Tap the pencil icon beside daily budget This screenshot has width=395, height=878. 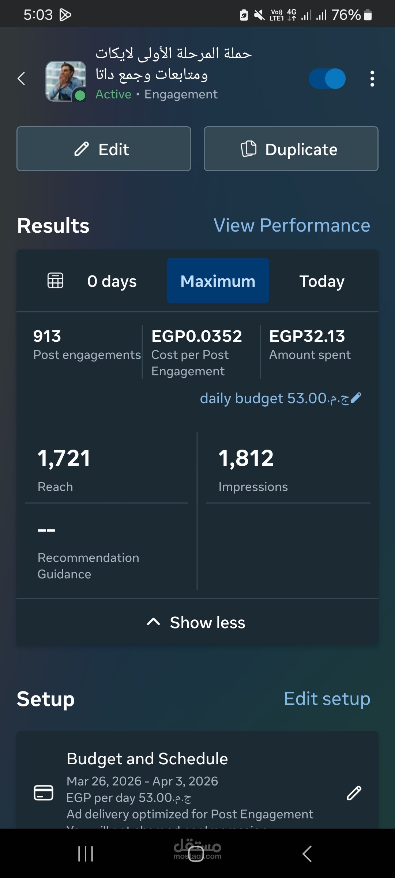coord(356,398)
